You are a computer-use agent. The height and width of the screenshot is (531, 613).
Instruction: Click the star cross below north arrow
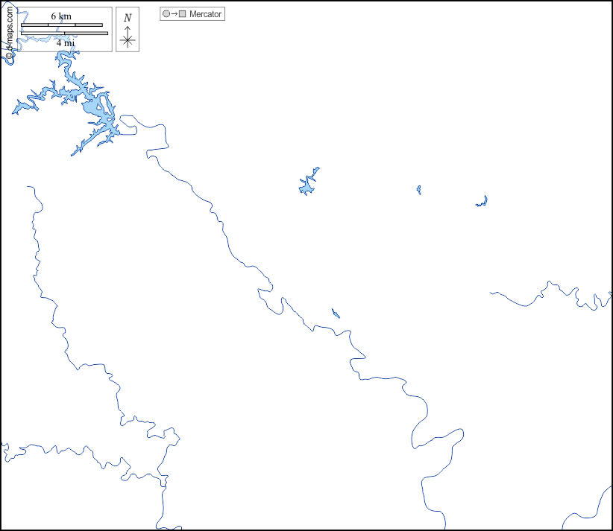click(128, 41)
